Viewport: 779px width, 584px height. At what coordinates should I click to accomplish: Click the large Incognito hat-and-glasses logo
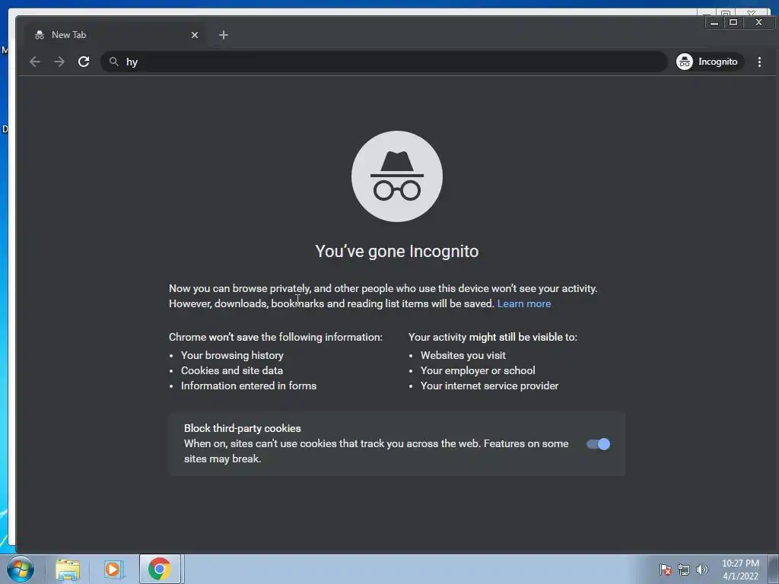click(x=397, y=176)
